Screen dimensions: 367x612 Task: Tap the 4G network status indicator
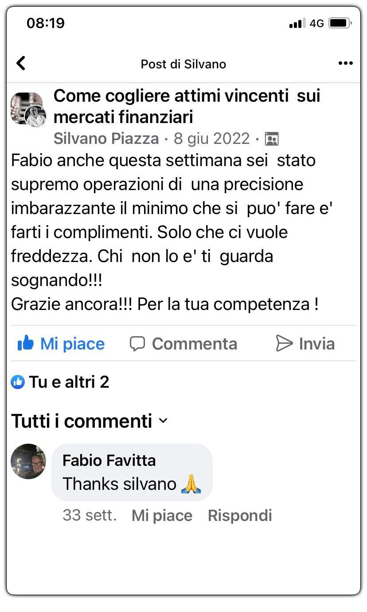[316, 24]
